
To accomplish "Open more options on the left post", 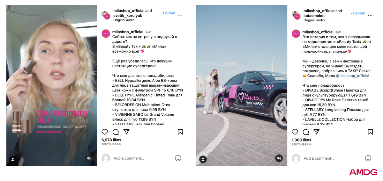I will [180, 15].
